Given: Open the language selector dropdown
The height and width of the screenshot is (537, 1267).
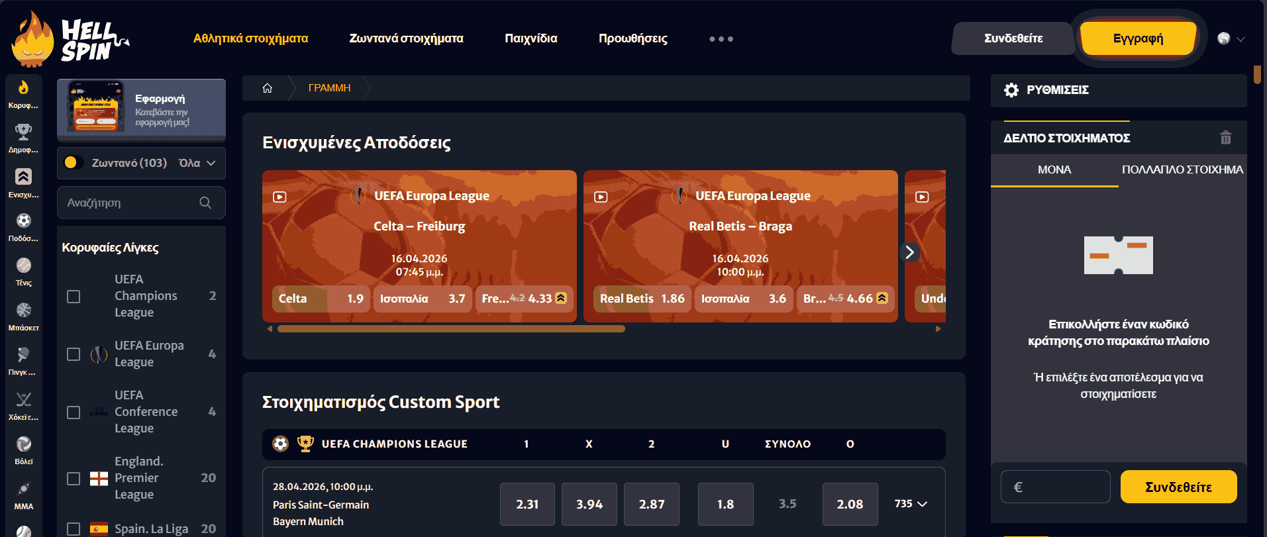Looking at the screenshot, I should [1231, 39].
